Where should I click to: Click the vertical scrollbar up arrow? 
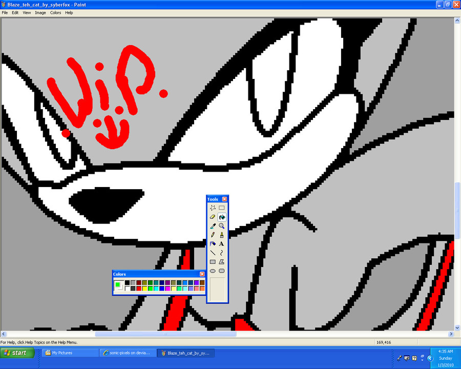pyautogui.click(x=457, y=20)
